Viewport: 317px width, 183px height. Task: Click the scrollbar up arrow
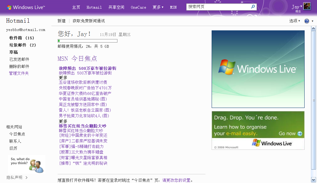pos(313,29)
